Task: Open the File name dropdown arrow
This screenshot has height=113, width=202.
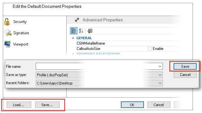Action: pyautogui.click(x=160, y=66)
